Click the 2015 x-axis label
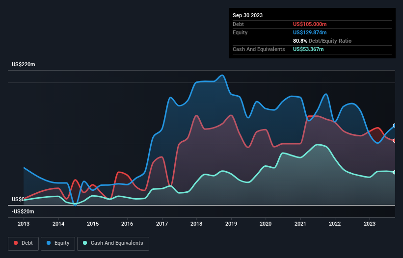Viewport: 403px width, 258px height. [x=93, y=224]
